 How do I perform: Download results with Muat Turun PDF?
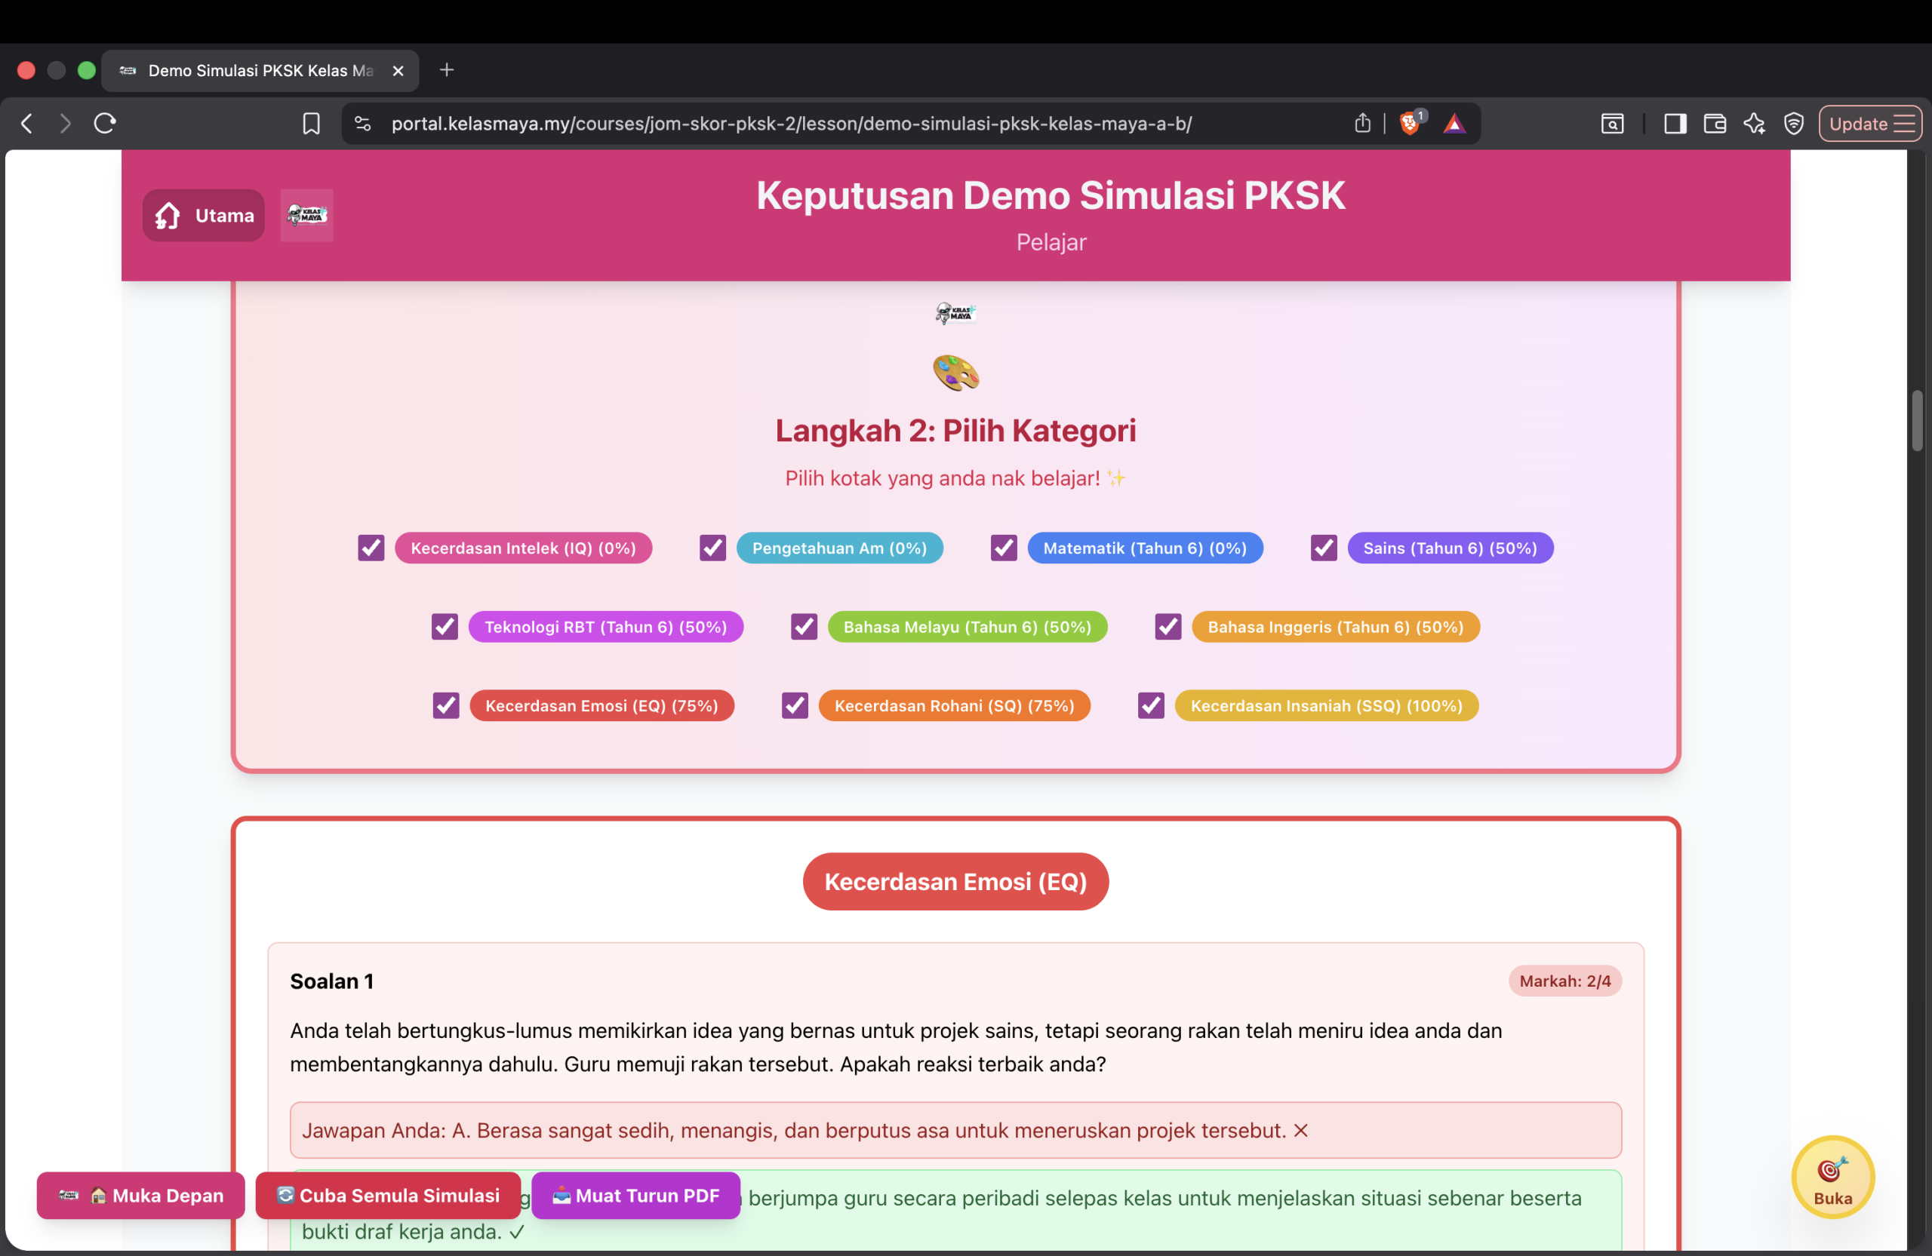[635, 1194]
